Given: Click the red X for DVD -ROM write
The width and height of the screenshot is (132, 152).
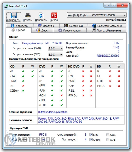Looking at the screenshot, I should [x=62, y=95].
